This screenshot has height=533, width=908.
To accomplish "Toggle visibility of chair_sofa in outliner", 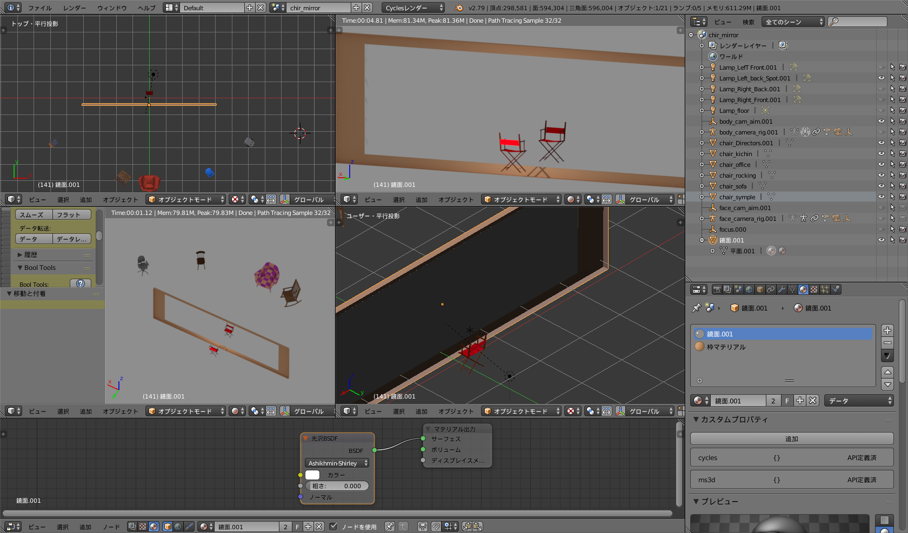I will pyautogui.click(x=882, y=186).
